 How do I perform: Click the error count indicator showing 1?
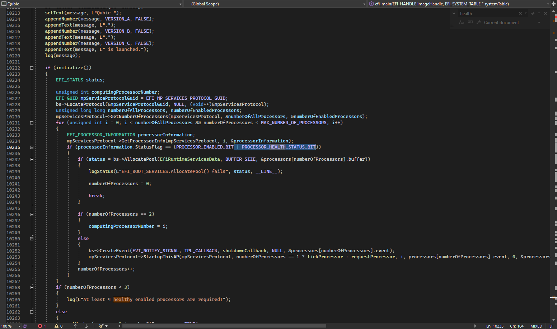(x=42, y=326)
